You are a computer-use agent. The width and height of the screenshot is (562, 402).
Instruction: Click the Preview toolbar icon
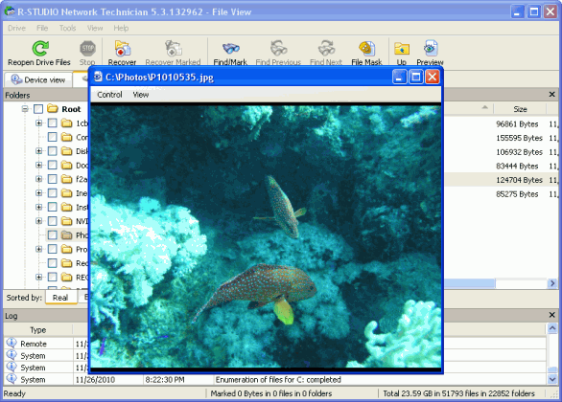click(430, 48)
